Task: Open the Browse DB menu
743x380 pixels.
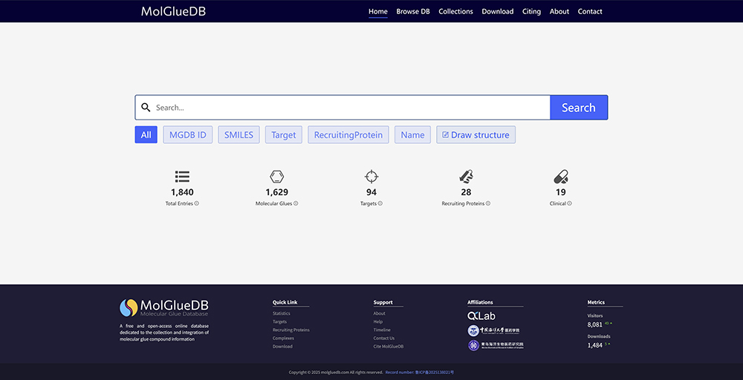Action: tap(413, 11)
